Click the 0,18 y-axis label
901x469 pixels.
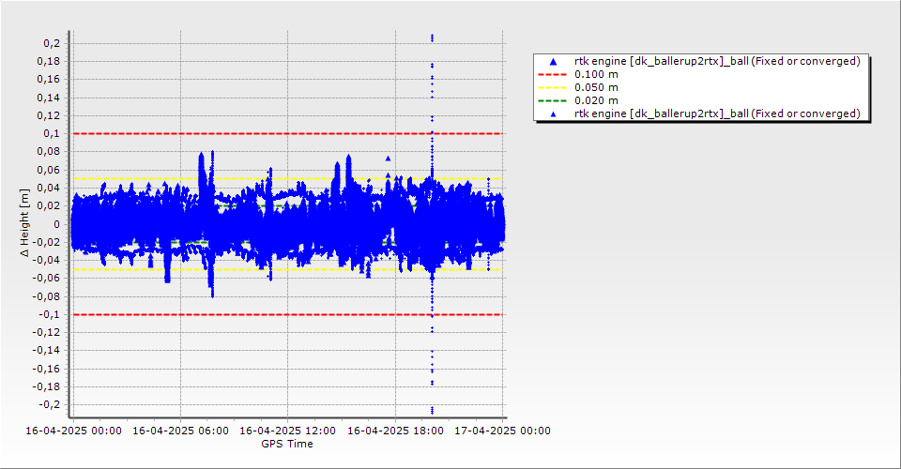coord(48,61)
